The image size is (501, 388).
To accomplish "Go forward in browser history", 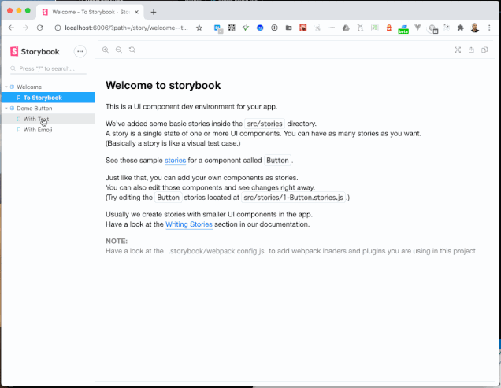I will pyautogui.click(x=25, y=28).
